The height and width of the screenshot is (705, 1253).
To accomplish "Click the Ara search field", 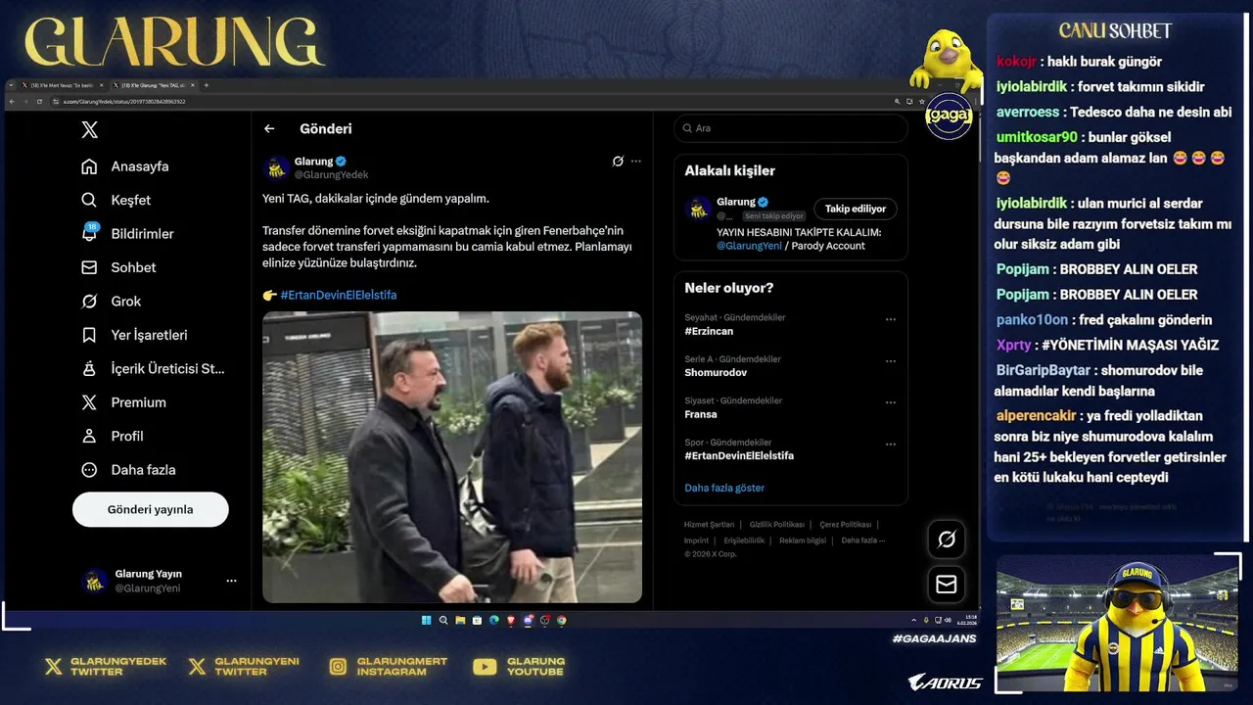I will (x=791, y=128).
